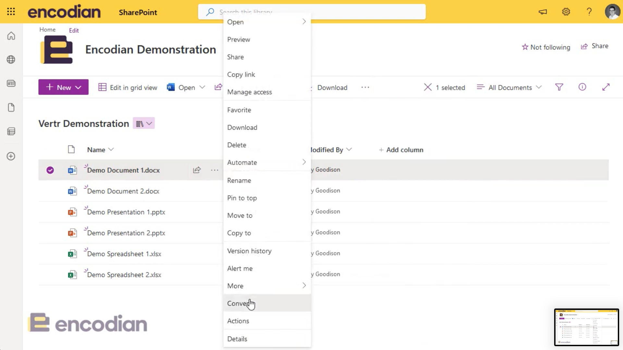The height and width of the screenshot is (350, 623).
Task: Open the help question mark icon
Action: (589, 12)
